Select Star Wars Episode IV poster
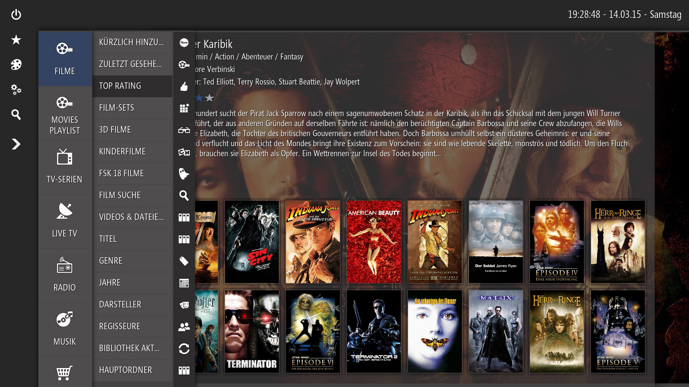The image size is (689, 387). 557,242
